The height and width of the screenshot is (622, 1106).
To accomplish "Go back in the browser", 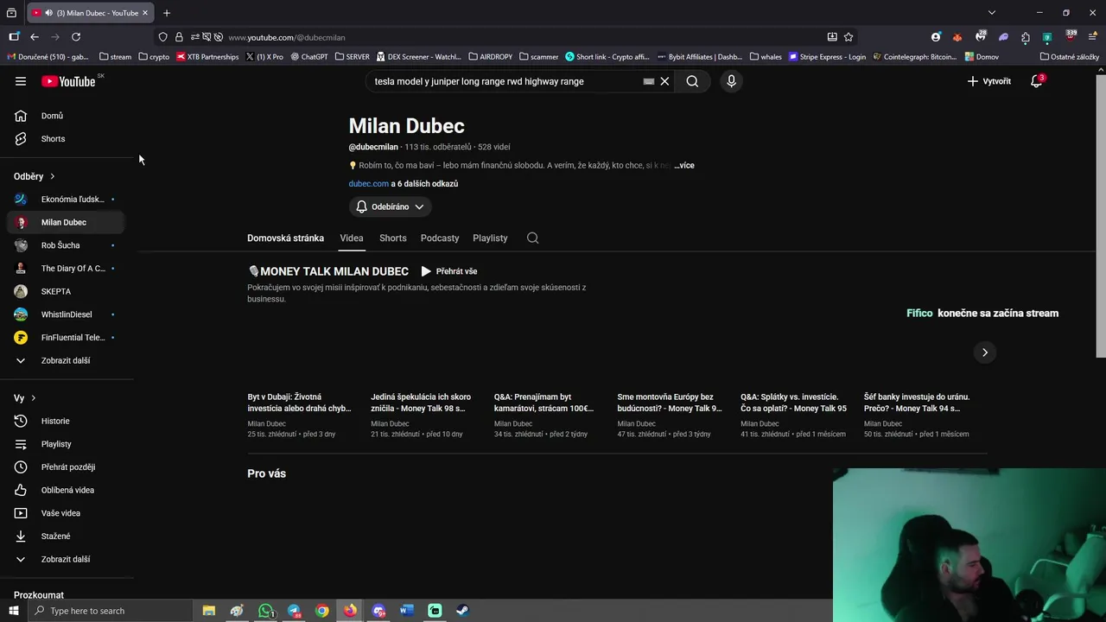I will [35, 37].
